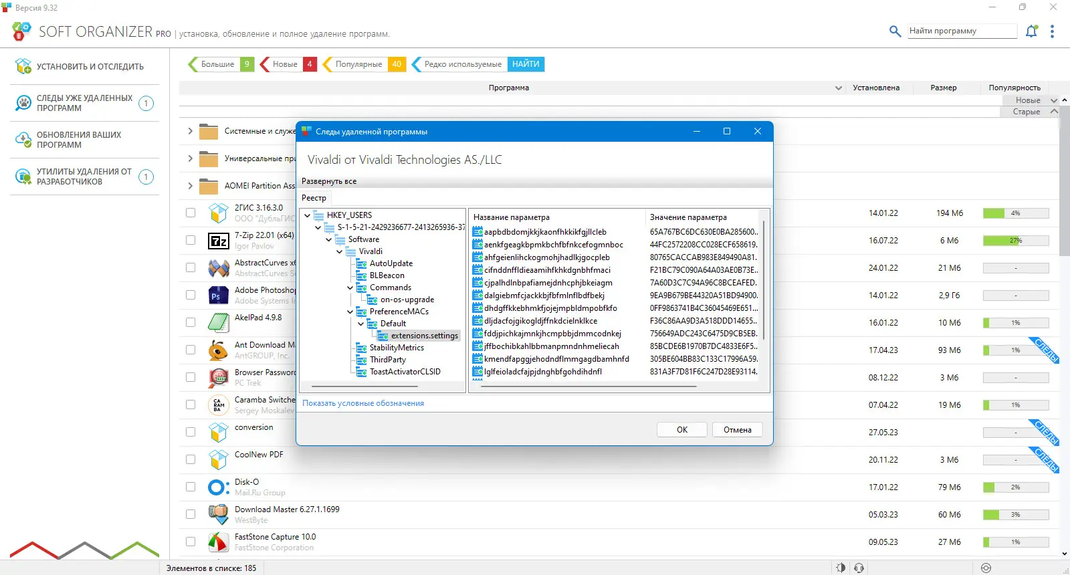
Task: Open Следы уже удаленных программ section
Action: coord(85,103)
